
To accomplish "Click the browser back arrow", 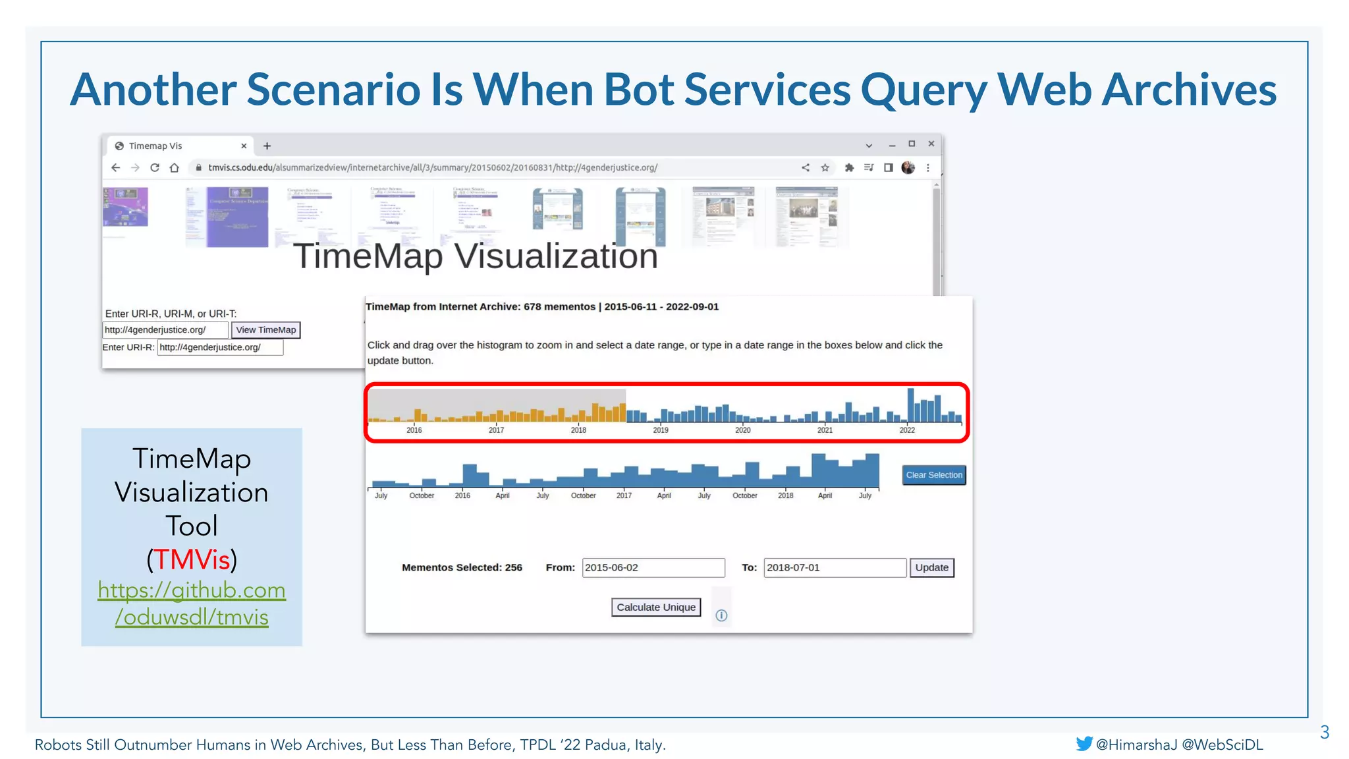I will tap(116, 167).
